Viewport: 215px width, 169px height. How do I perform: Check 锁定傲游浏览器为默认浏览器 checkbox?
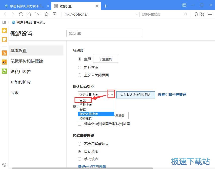(80, 124)
